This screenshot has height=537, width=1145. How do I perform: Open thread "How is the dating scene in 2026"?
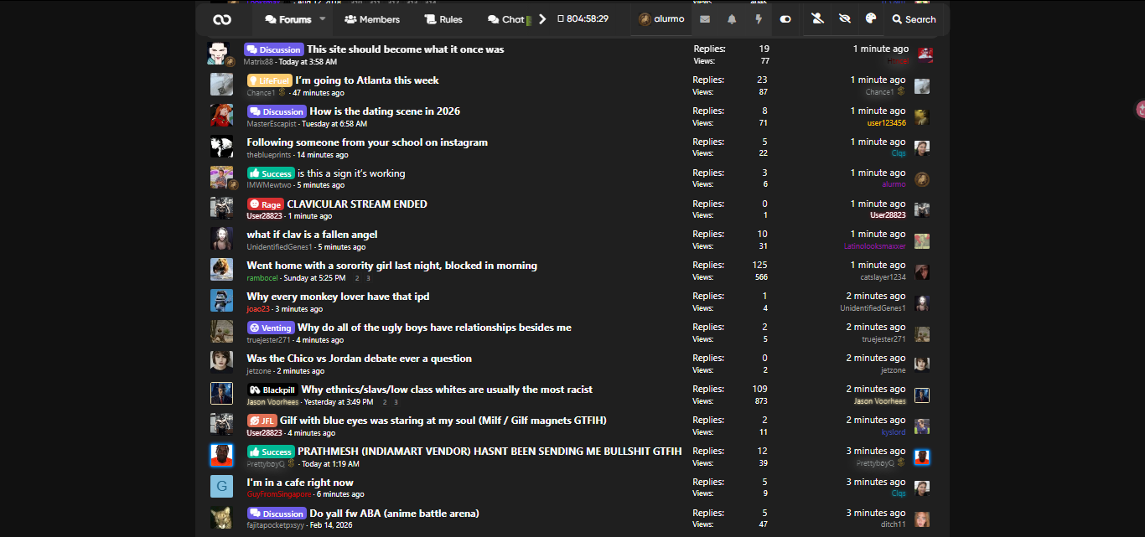point(385,111)
